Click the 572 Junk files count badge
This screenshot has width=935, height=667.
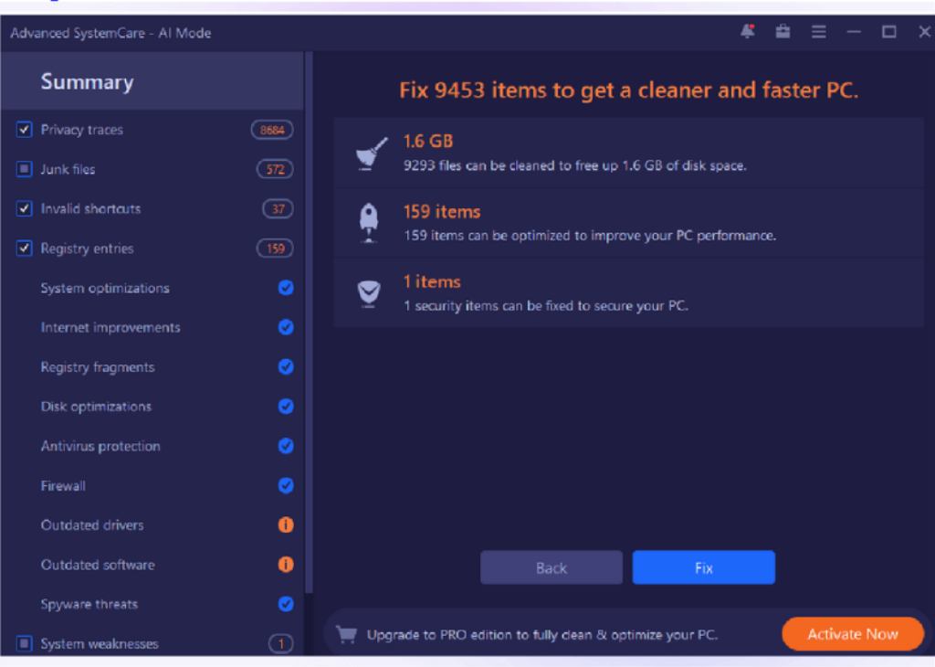(x=275, y=169)
